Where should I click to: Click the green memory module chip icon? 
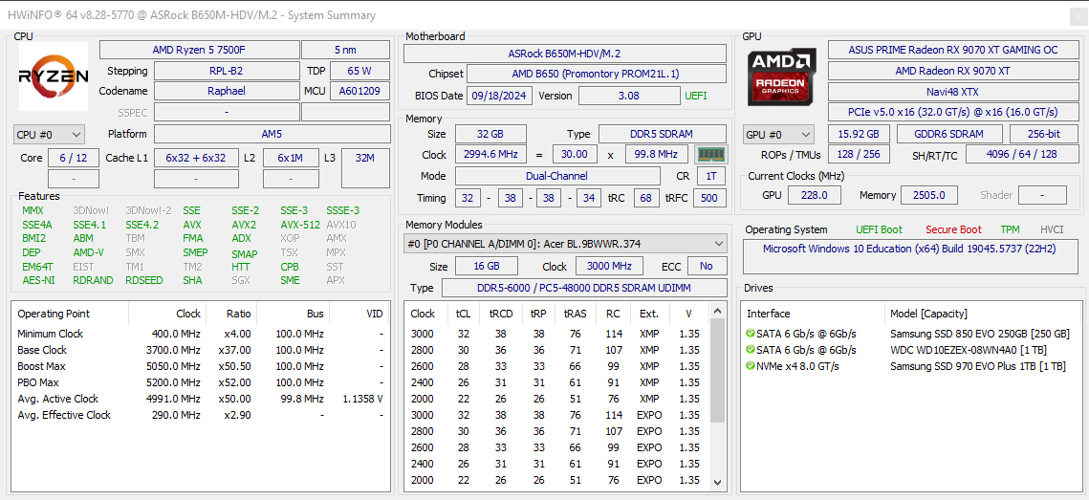(711, 154)
